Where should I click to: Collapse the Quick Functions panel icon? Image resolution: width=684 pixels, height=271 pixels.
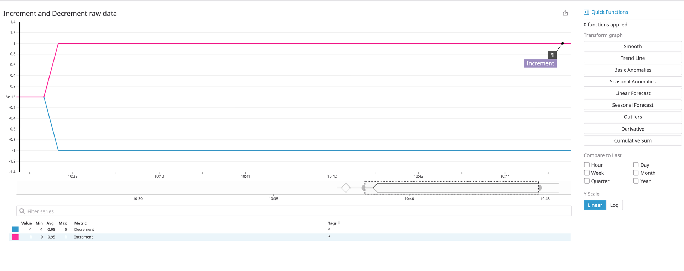[x=586, y=12]
